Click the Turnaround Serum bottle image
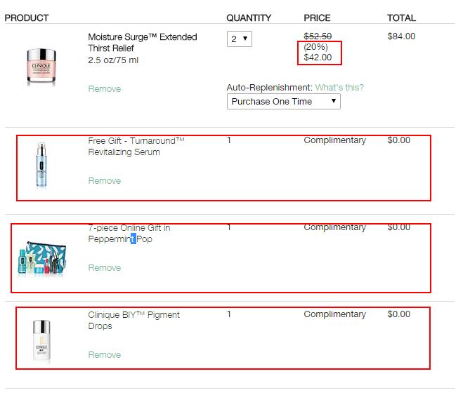Screen dimensions: 470x395 (x=41, y=165)
